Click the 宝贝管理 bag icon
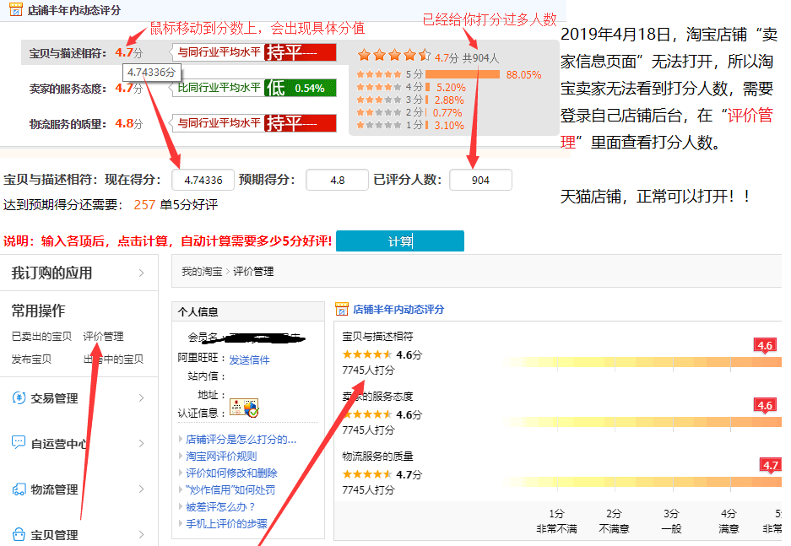 [x=19, y=534]
